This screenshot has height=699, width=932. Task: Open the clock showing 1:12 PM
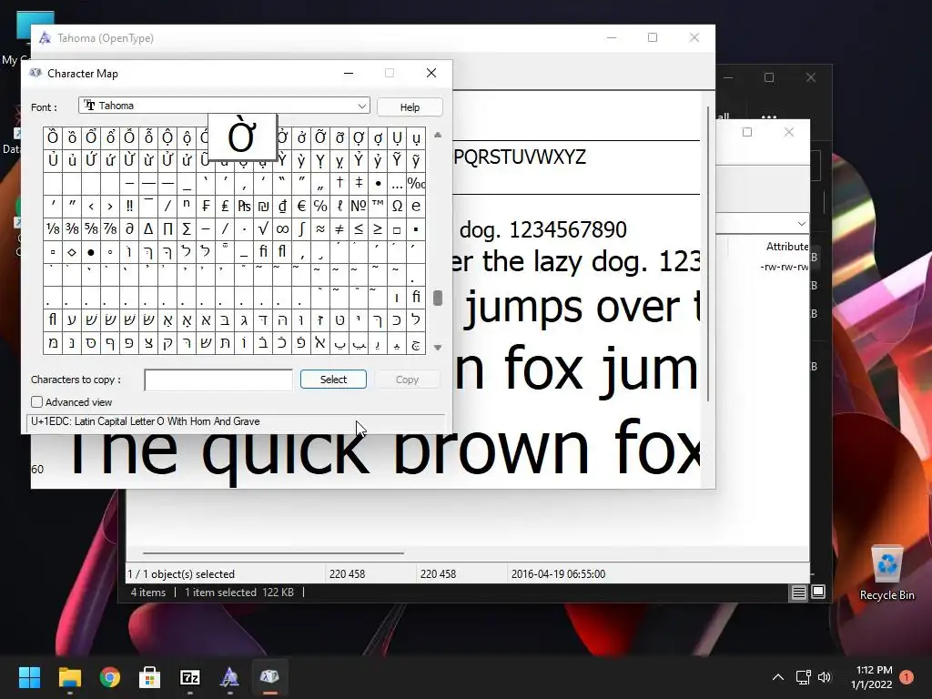tap(871, 677)
